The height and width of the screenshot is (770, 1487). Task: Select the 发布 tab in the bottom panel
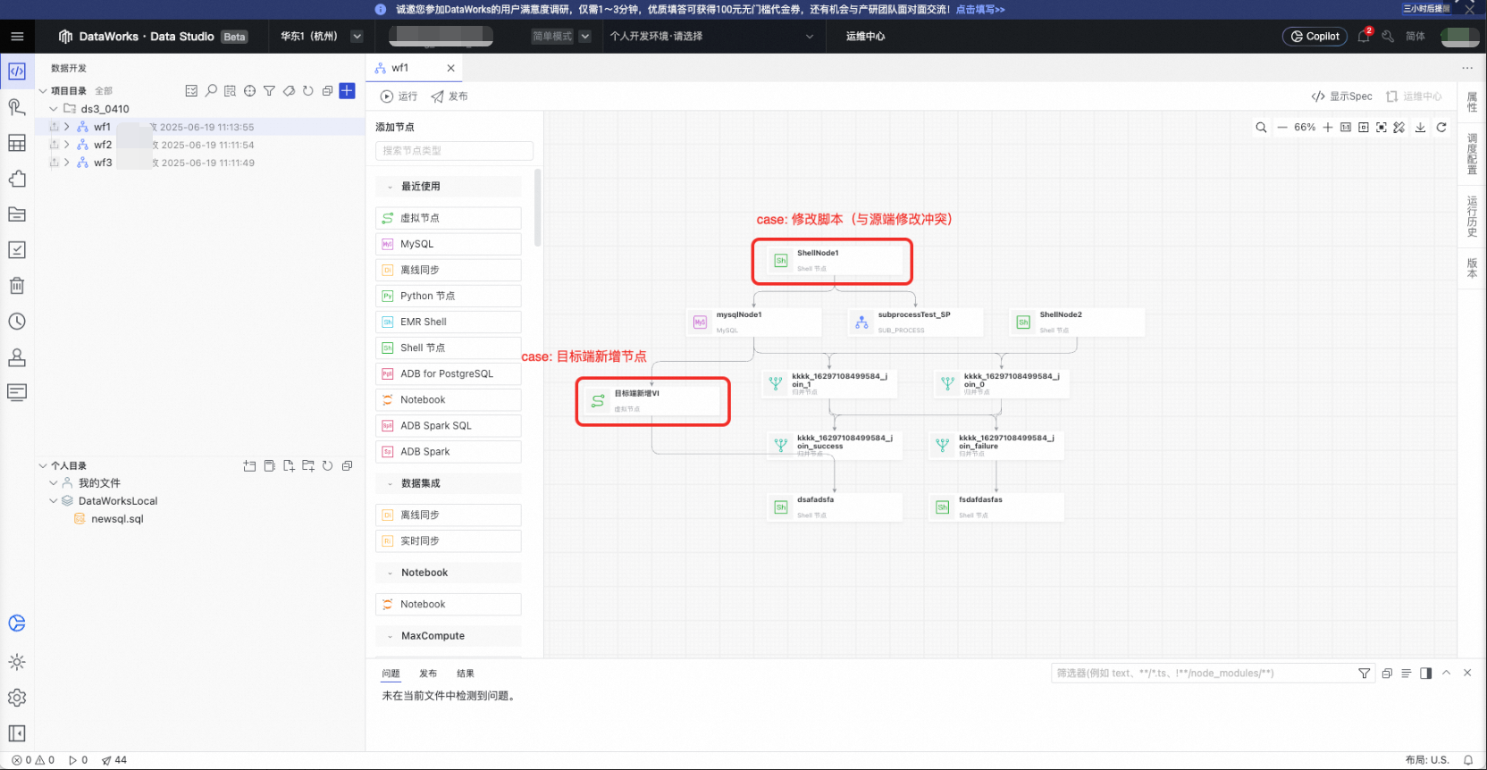click(x=428, y=674)
